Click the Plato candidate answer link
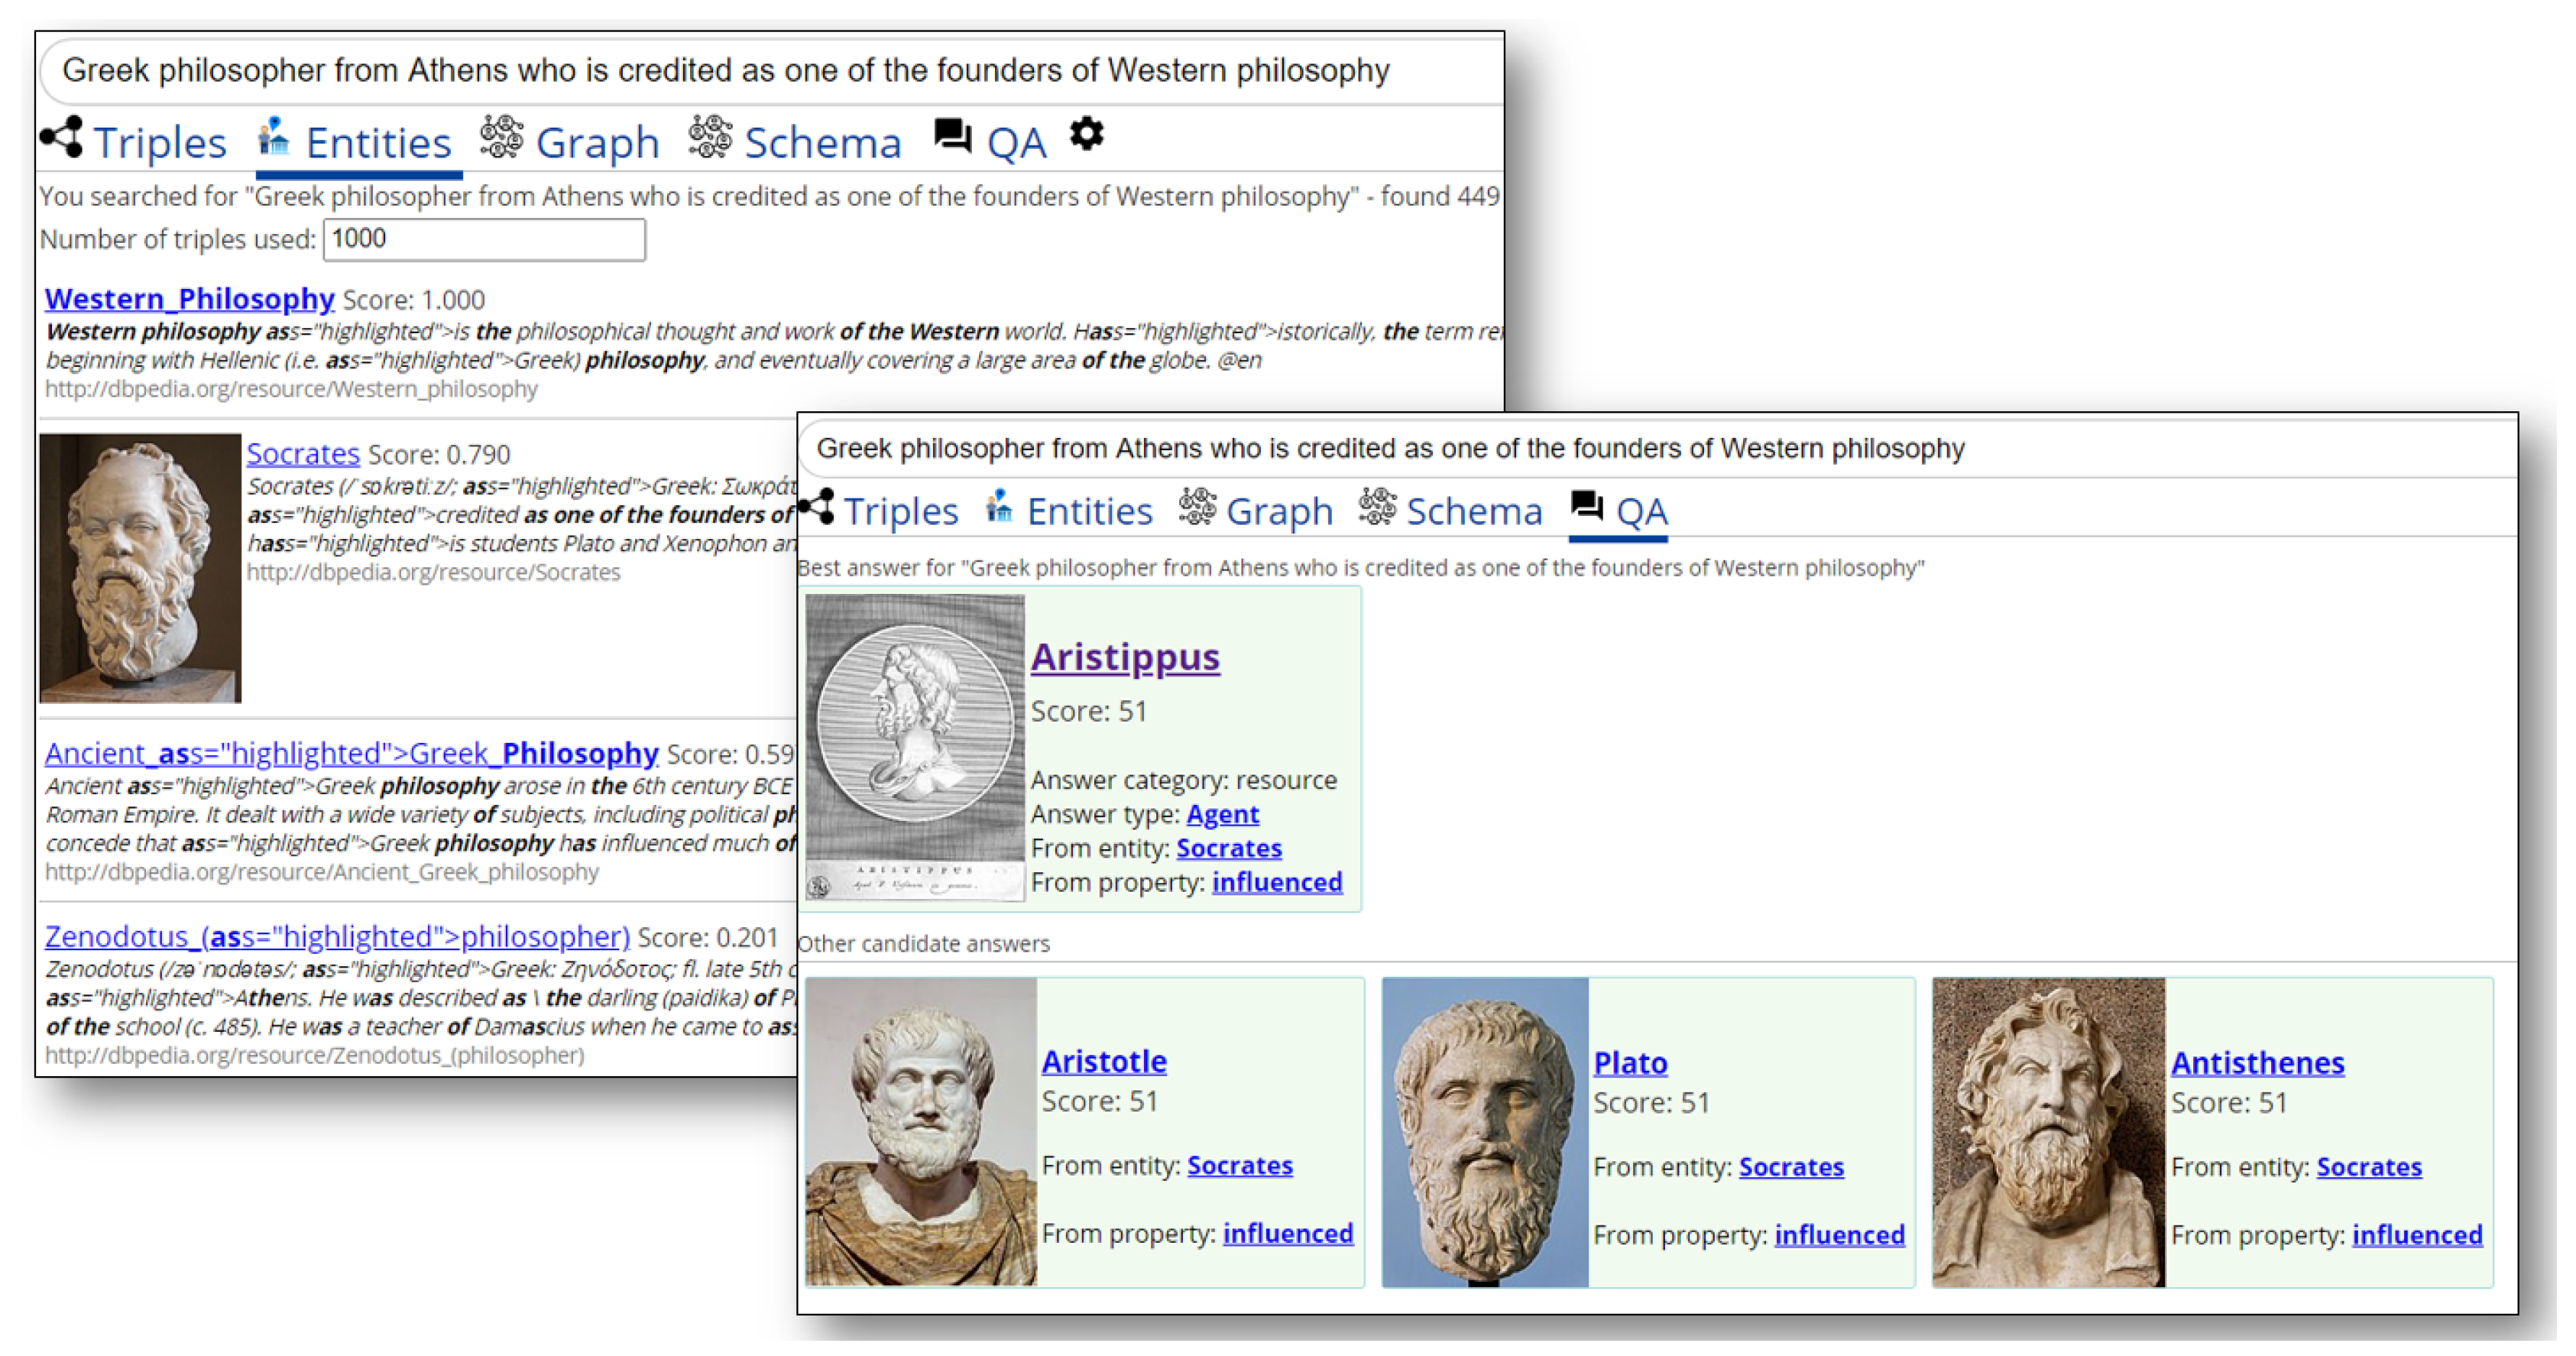Image resolution: width=2576 pixels, height=1356 pixels. pyautogui.click(x=1629, y=1062)
